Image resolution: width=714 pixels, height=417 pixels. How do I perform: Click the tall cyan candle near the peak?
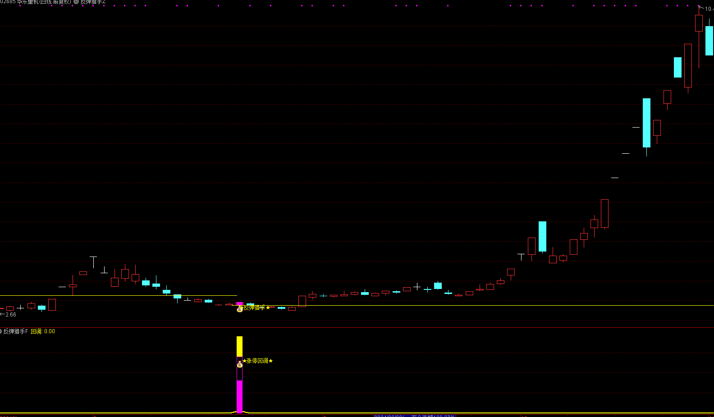pyautogui.click(x=646, y=123)
